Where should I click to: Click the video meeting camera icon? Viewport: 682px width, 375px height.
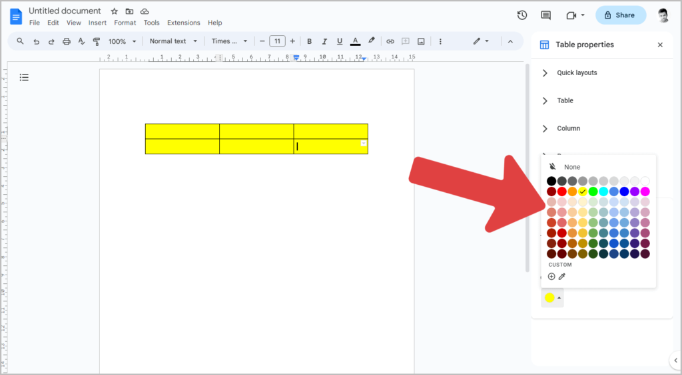tap(571, 15)
